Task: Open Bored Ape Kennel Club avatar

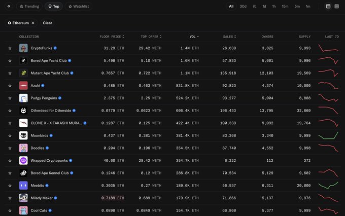Action: (x=23, y=173)
